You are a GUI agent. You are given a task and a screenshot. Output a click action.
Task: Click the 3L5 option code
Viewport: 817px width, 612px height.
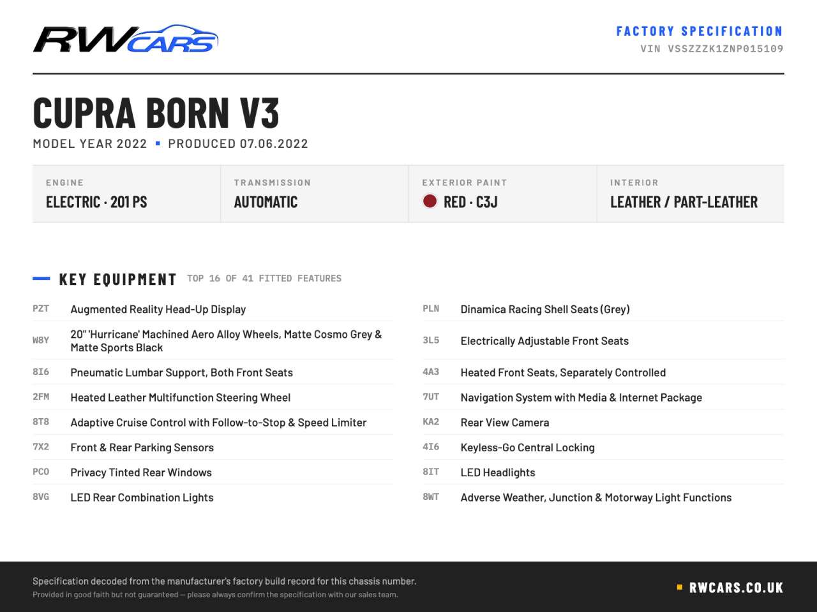431,340
